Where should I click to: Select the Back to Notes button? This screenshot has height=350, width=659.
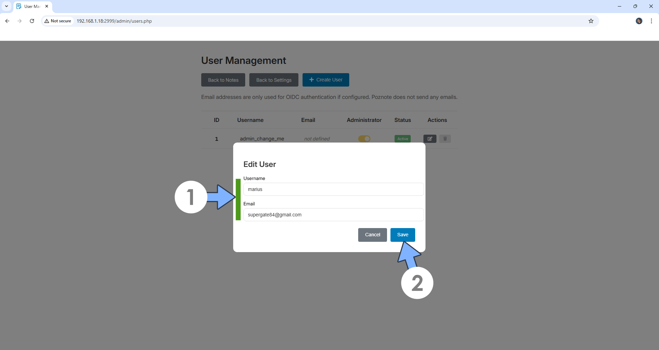tap(223, 80)
